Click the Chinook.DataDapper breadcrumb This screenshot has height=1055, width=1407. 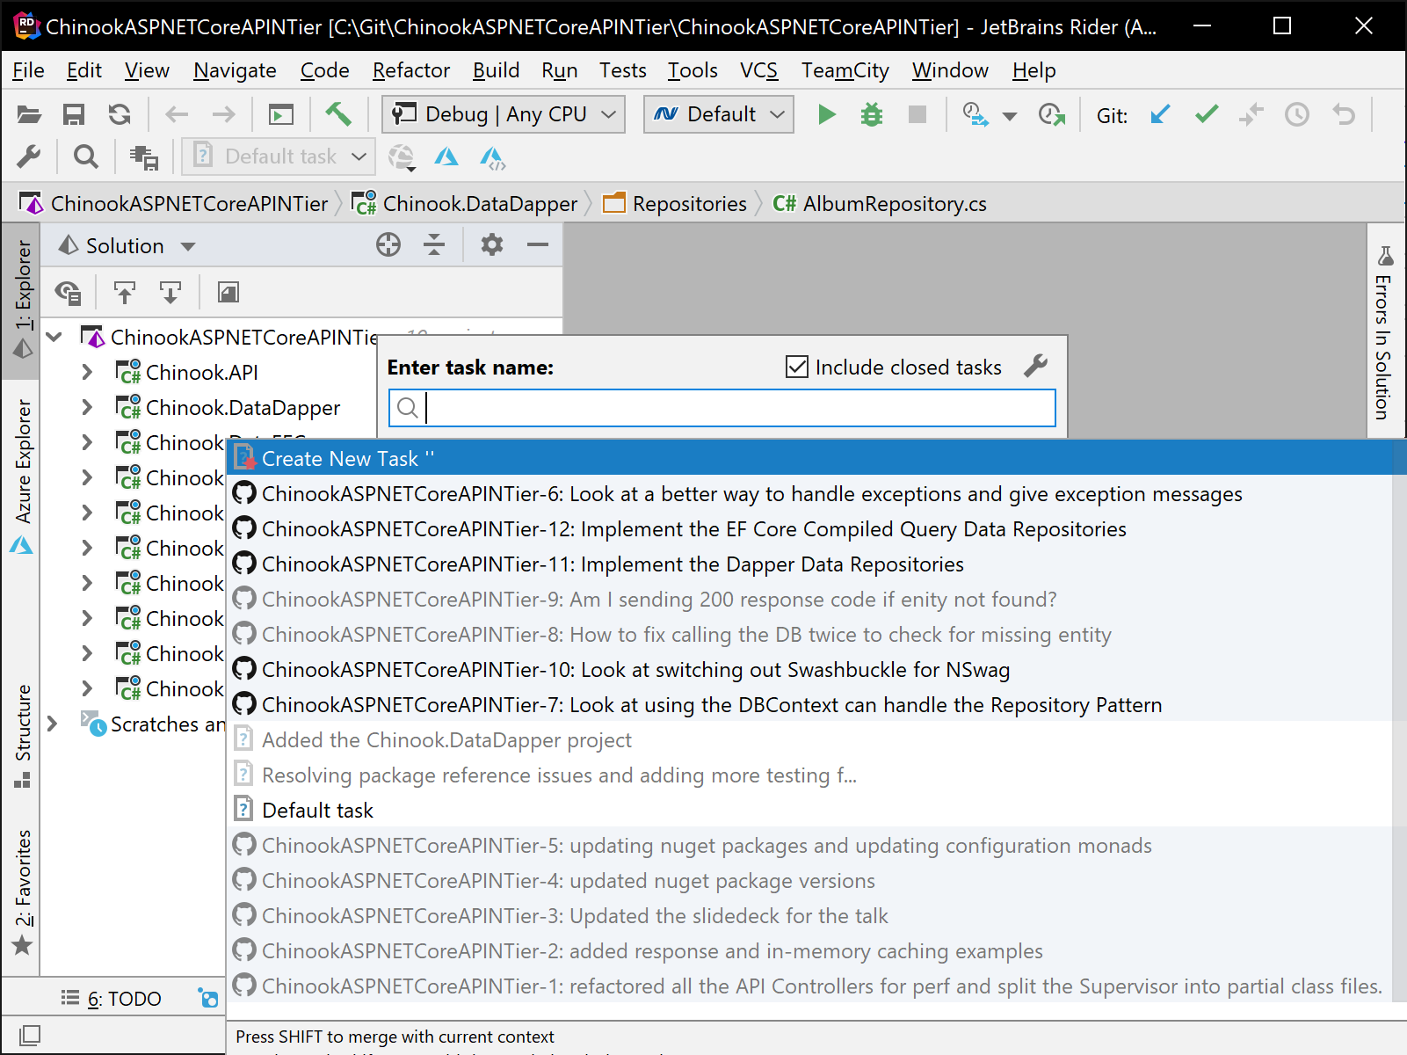[x=465, y=204]
